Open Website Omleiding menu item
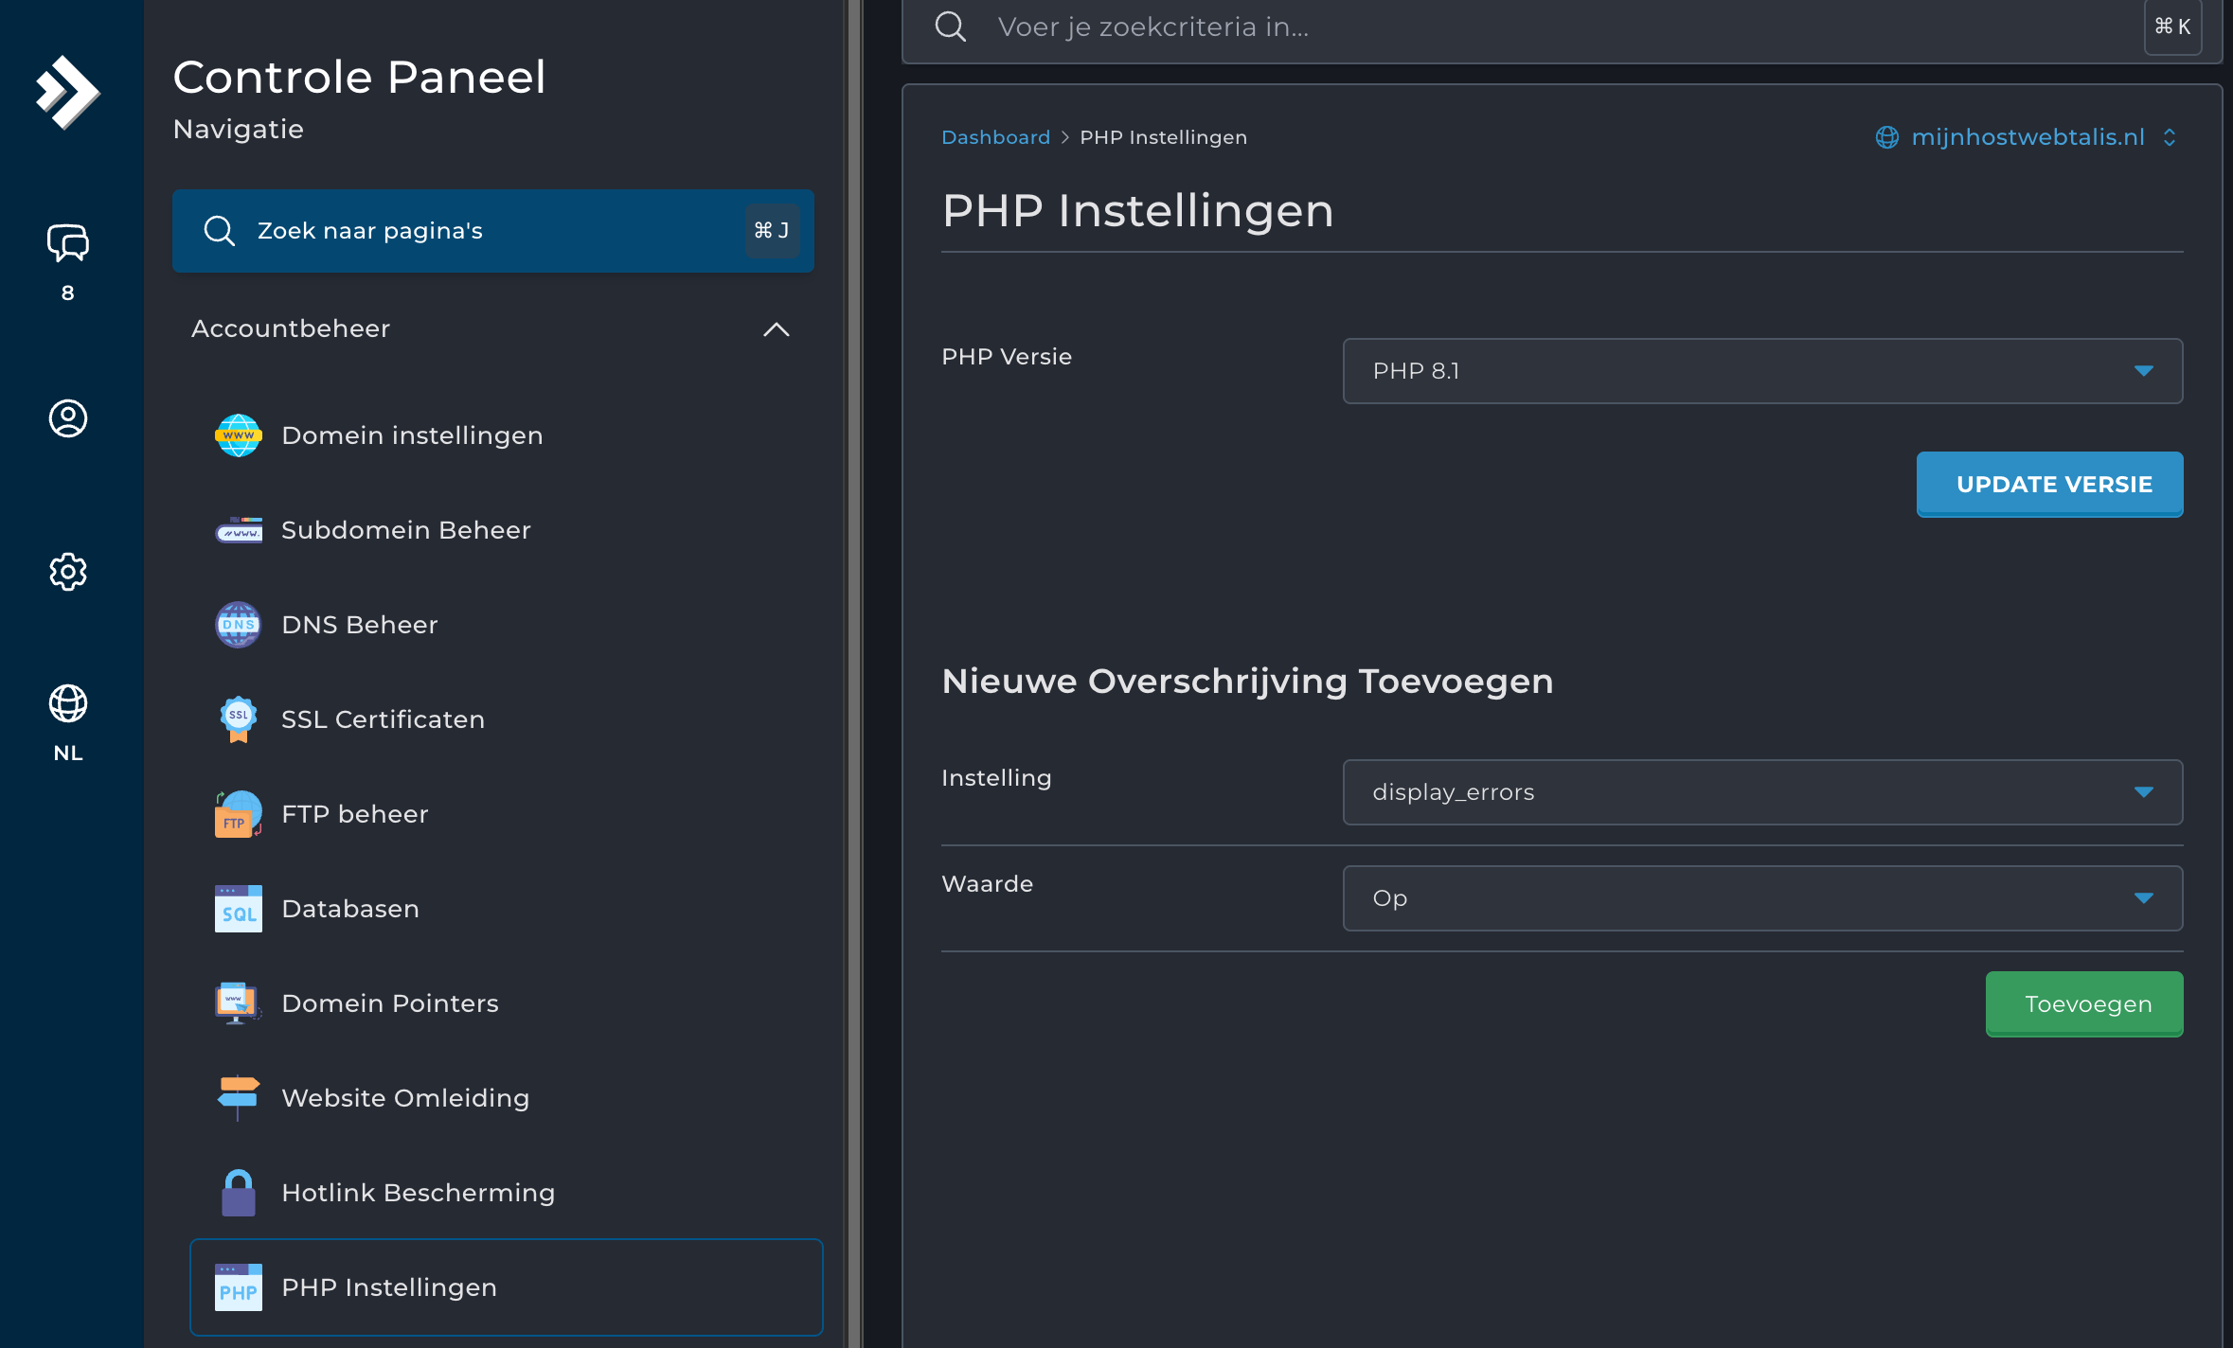The height and width of the screenshot is (1348, 2233). point(507,1098)
